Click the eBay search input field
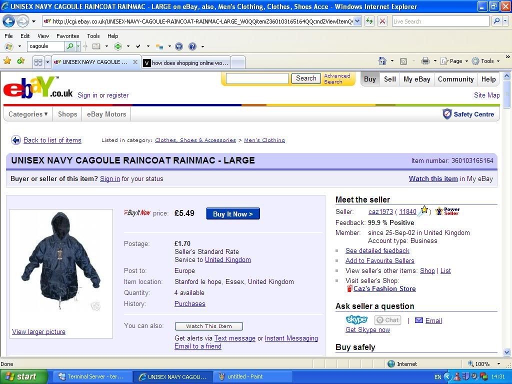This screenshot has height=384, width=512. click(257, 78)
